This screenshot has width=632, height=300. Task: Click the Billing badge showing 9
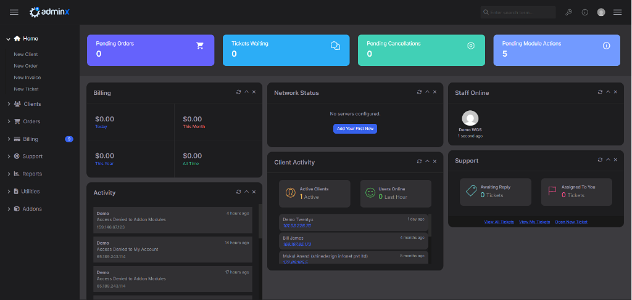point(69,139)
